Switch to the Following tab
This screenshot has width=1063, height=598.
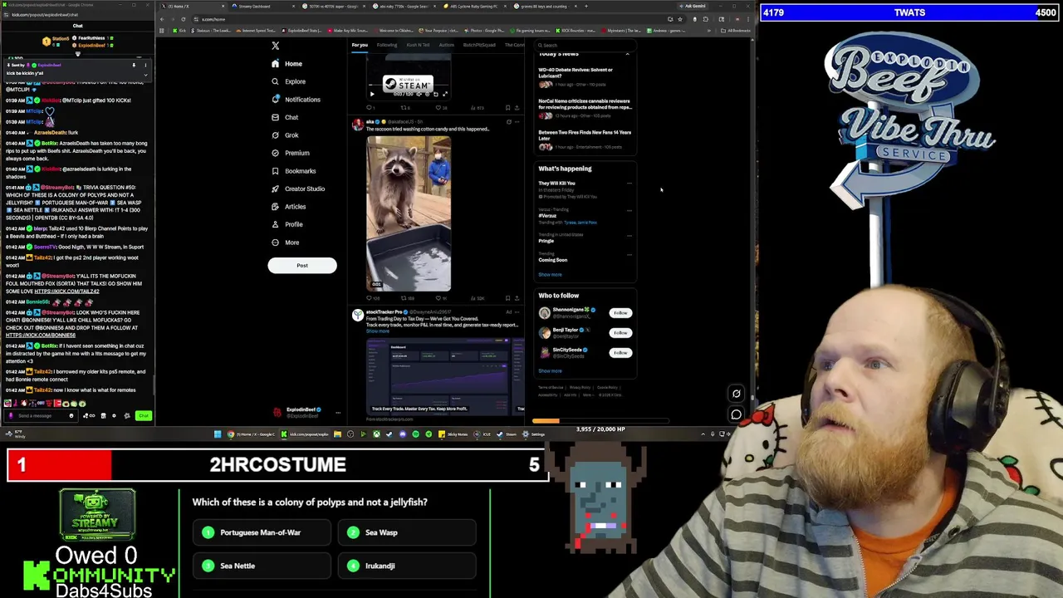pyautogui.click(x=387, y=45)
